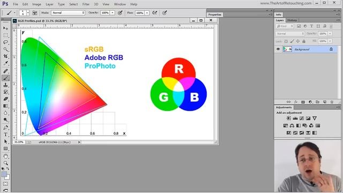Select the Rectangular Marquee tool
Image resolution: width=343 pixels, height=193 pixels.
[x=6, y=35]
